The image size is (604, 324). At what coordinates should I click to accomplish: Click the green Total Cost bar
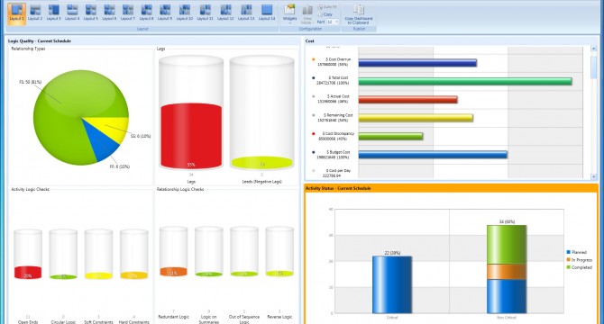465,81
